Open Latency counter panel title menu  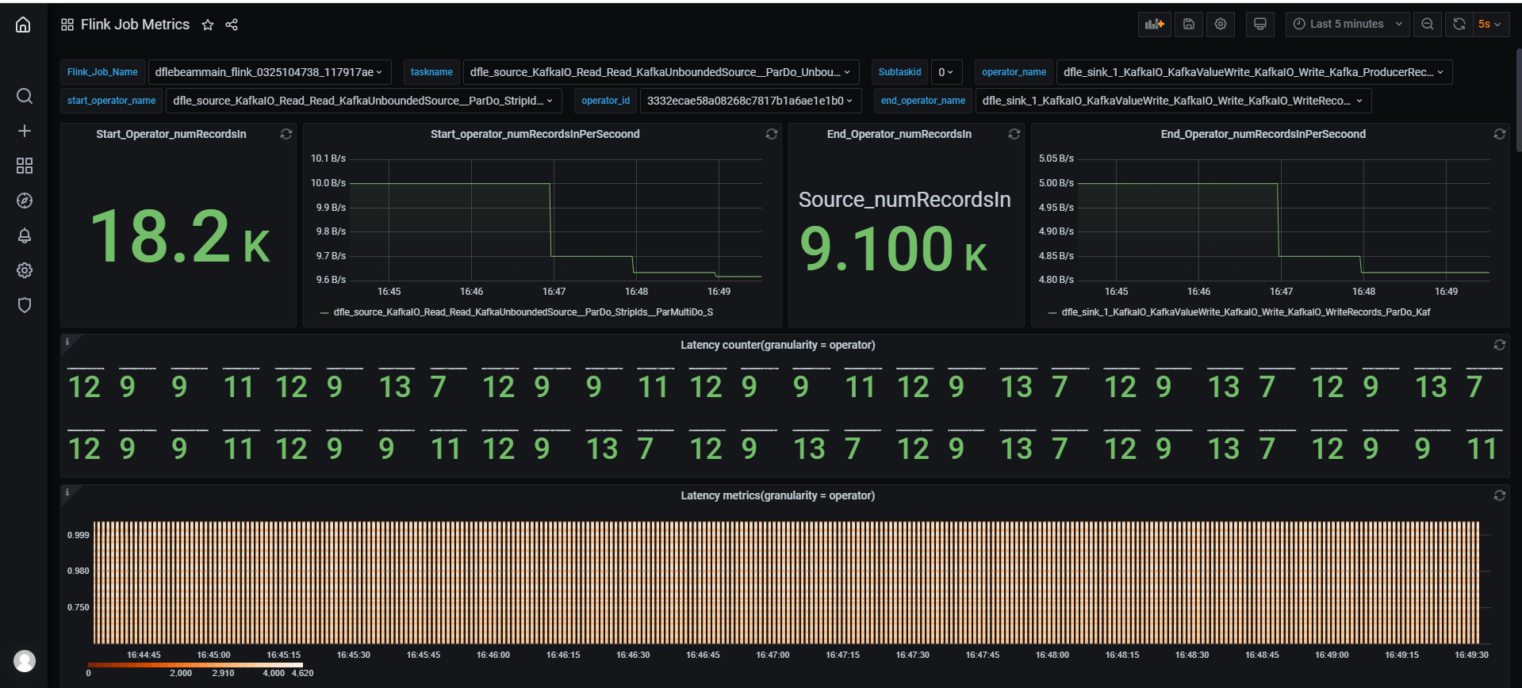(778, 346)
